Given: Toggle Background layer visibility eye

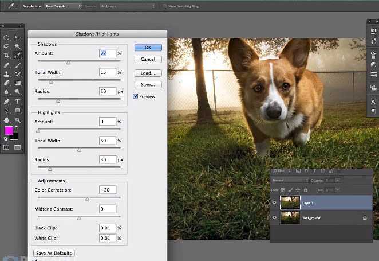Looking at the screenshot, I should coord(274,218).
